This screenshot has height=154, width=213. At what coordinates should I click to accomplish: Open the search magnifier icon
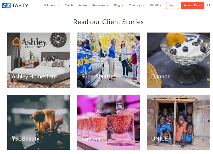(x=209, y=5)
